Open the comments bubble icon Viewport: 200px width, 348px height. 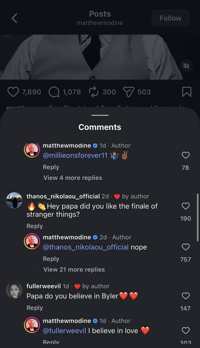(x=54, y=92)
